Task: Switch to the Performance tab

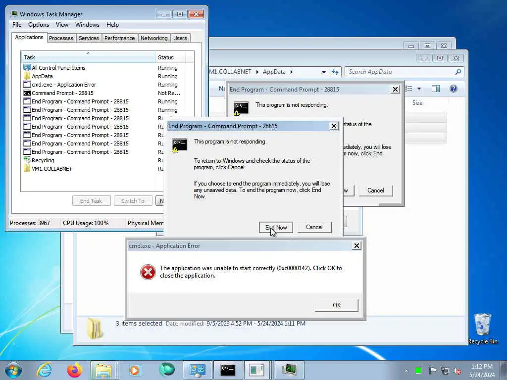Action: 119,38
